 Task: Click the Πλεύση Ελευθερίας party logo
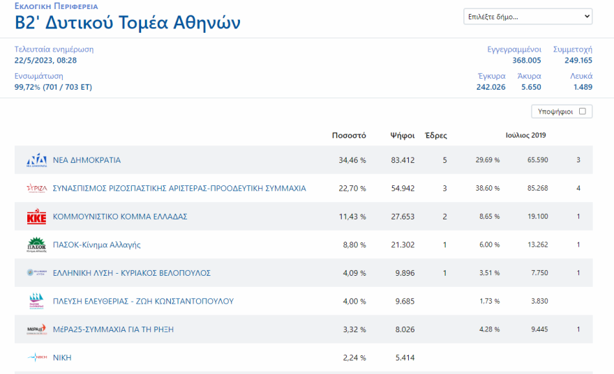click(x=36, y=302)
